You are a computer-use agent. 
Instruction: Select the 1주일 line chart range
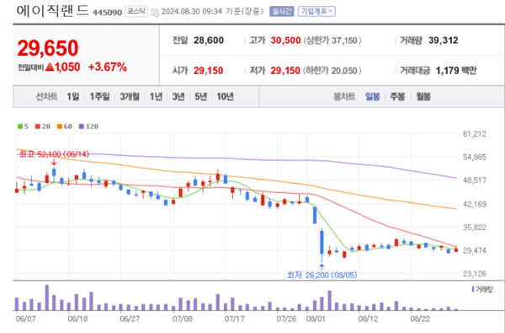pos(99,96)
